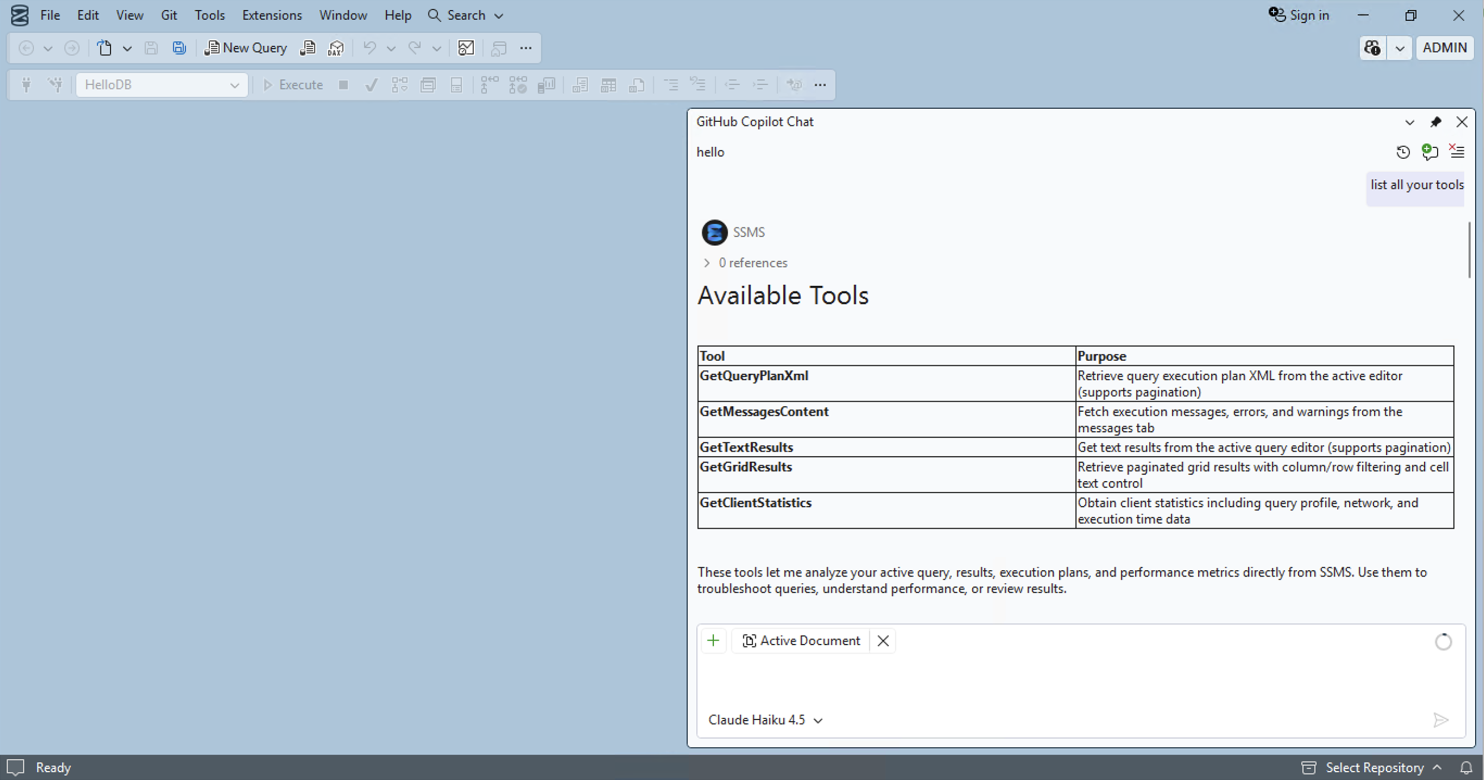Click the Execute button
The height and width of the screenshot is (780, 1484).
293,85
